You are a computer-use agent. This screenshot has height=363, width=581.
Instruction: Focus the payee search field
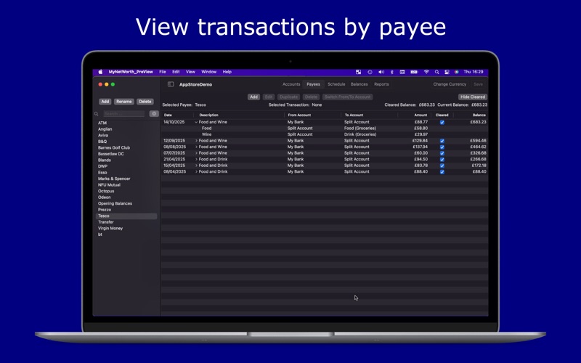point(123,114)
